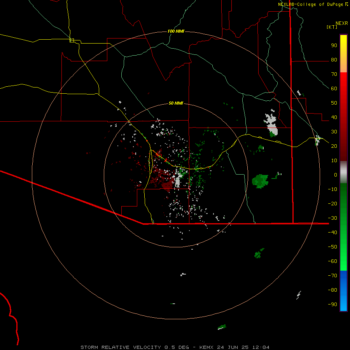The height and width of the screenshot is (350, 350).
Task: Click the 50 NMI range ring label
Action: 176,103
